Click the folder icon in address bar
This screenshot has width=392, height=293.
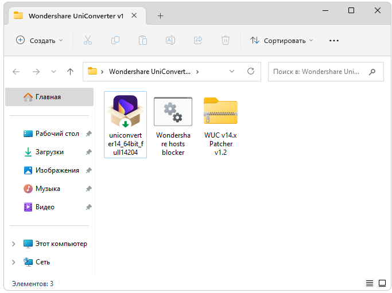pos(92,71)
